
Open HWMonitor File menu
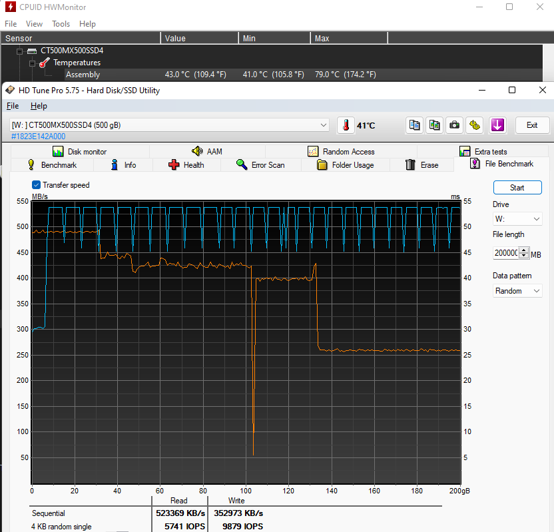11,24
